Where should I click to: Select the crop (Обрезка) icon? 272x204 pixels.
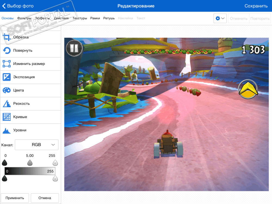tap(7, 37)
